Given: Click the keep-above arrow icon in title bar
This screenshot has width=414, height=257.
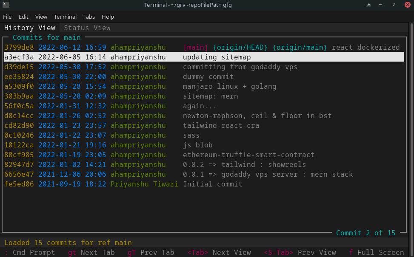Looking at the screenshot, I should pos(369,5).
